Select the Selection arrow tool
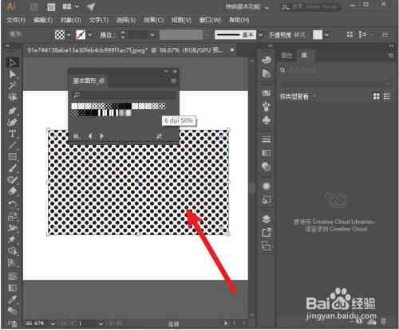Image resolution: width=399 pixels, height=330 pixels. click(x=12, y=62)
